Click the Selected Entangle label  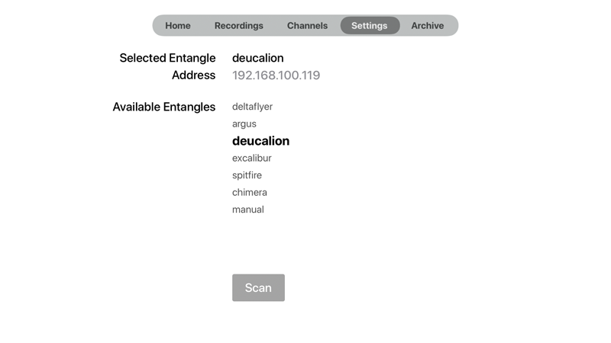pyautogui.click(x=167, y=58)
